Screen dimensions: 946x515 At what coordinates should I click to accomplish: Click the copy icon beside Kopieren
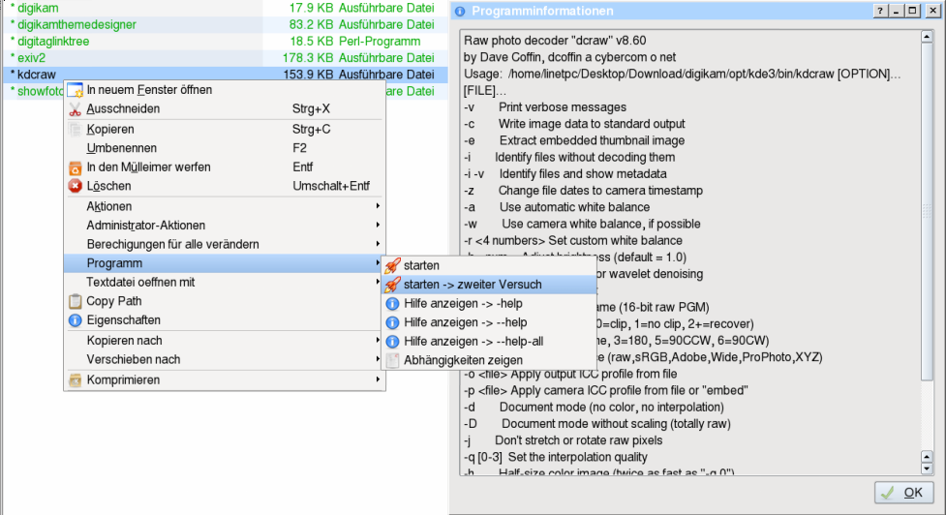click(75, 129)
